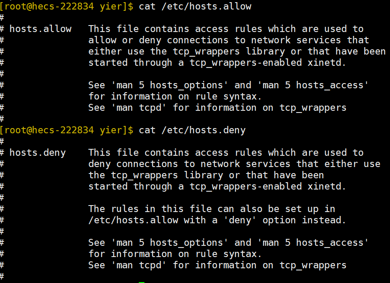Click the line 'the tcp_wrappers library or that have been'
The width and height of the screenshot is (390, 283).
point(206,175)
